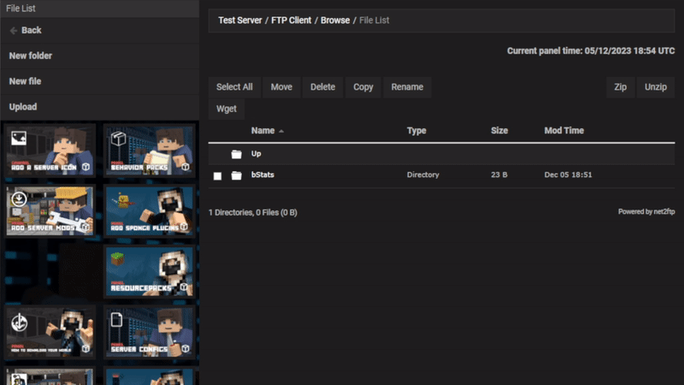684x385 pixels.
Task: Click the Unzip button
Action: 656,87
